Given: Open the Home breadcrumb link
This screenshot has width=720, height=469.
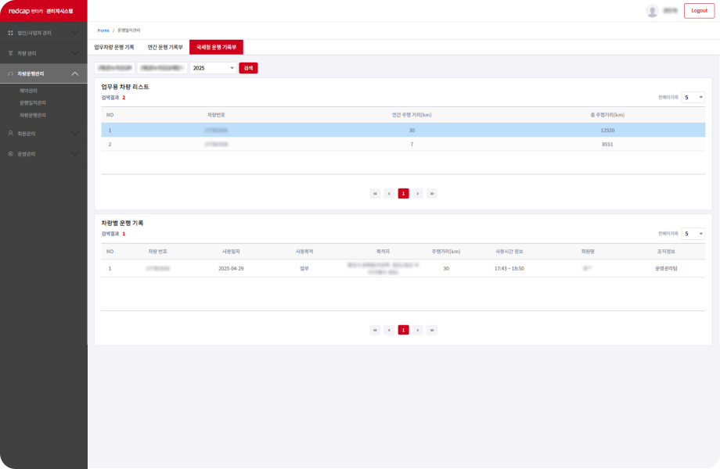Looking at the screenshot, I should tap(103, 30).
